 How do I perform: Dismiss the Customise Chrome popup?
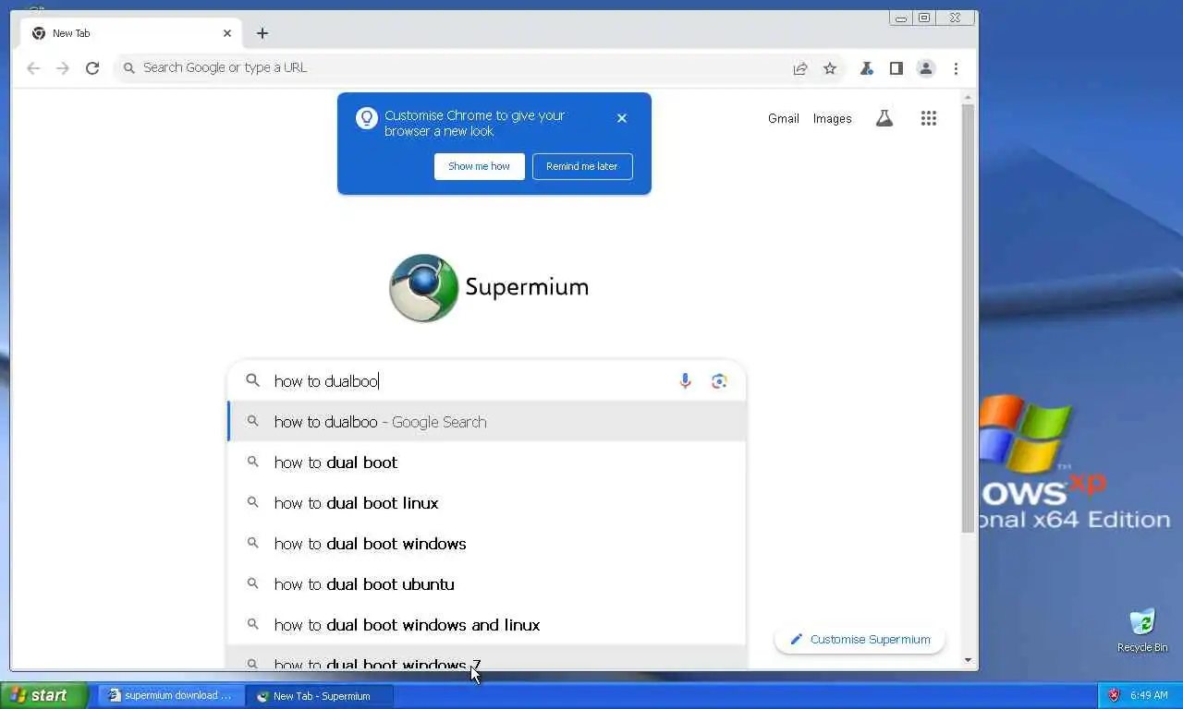622,118
